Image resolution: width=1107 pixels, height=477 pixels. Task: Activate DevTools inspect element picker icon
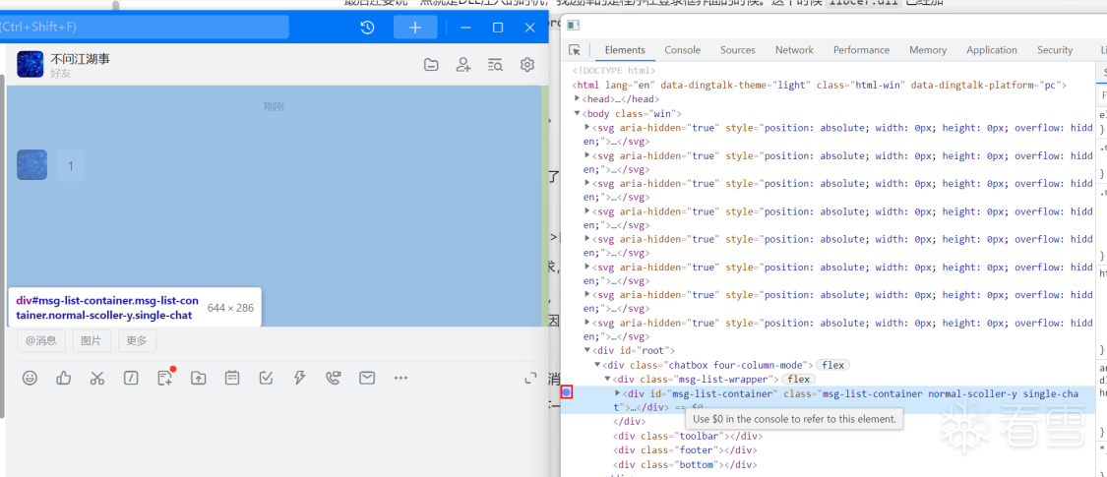click(x=575, y=50)
